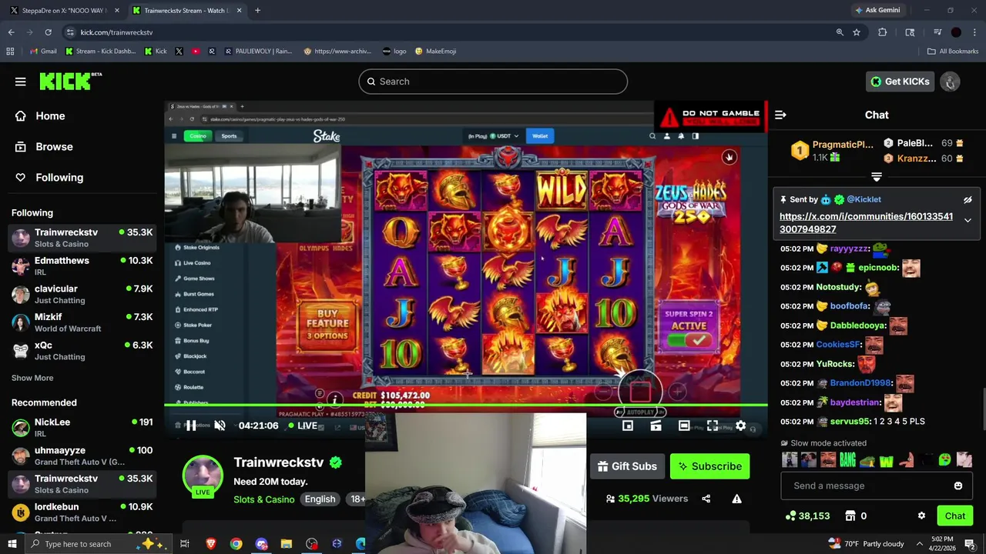Click the Slots & Casino category link
The width and height of the screenshot is (986, 554).
264,499
